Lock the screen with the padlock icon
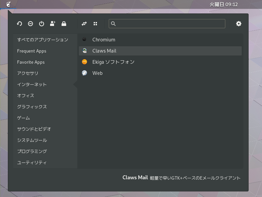Screen dimensions: 262x197 click(64, 24)
